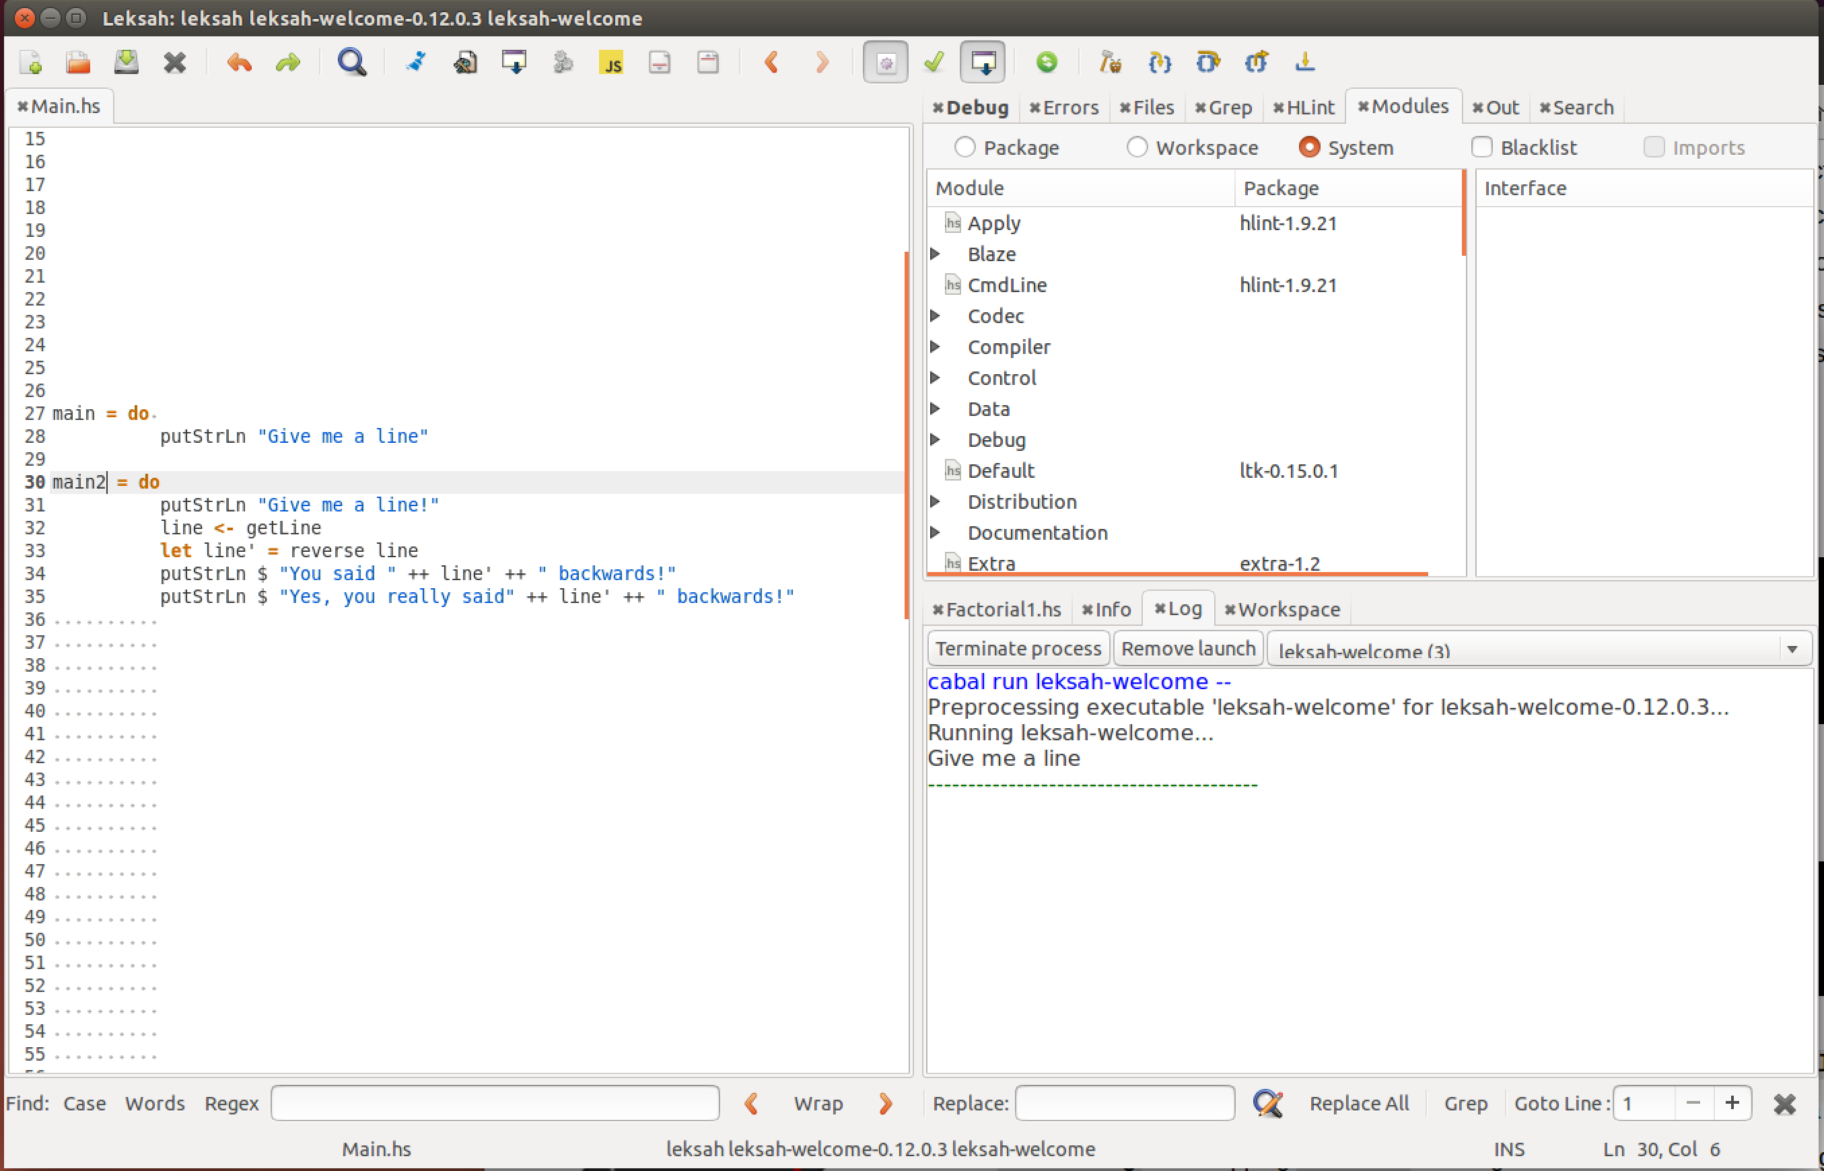Click the broom clean icon

coord(416,63)
